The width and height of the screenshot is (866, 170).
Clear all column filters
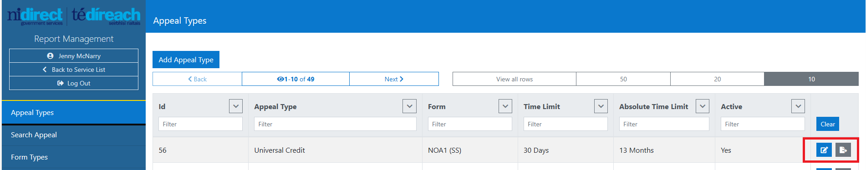[827, 124]
